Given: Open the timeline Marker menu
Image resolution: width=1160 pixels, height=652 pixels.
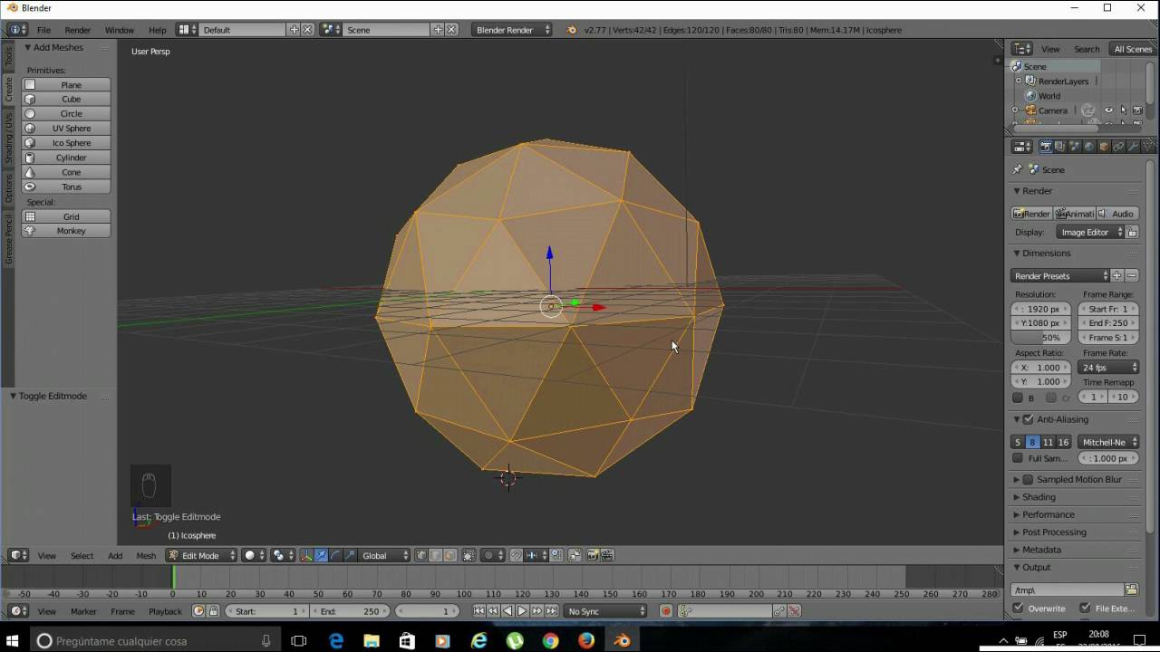Looking at the screenshot, I should (83, 611).
